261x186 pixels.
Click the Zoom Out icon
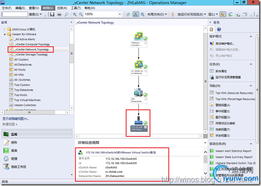pyautogui.click(x=81, y=14)
